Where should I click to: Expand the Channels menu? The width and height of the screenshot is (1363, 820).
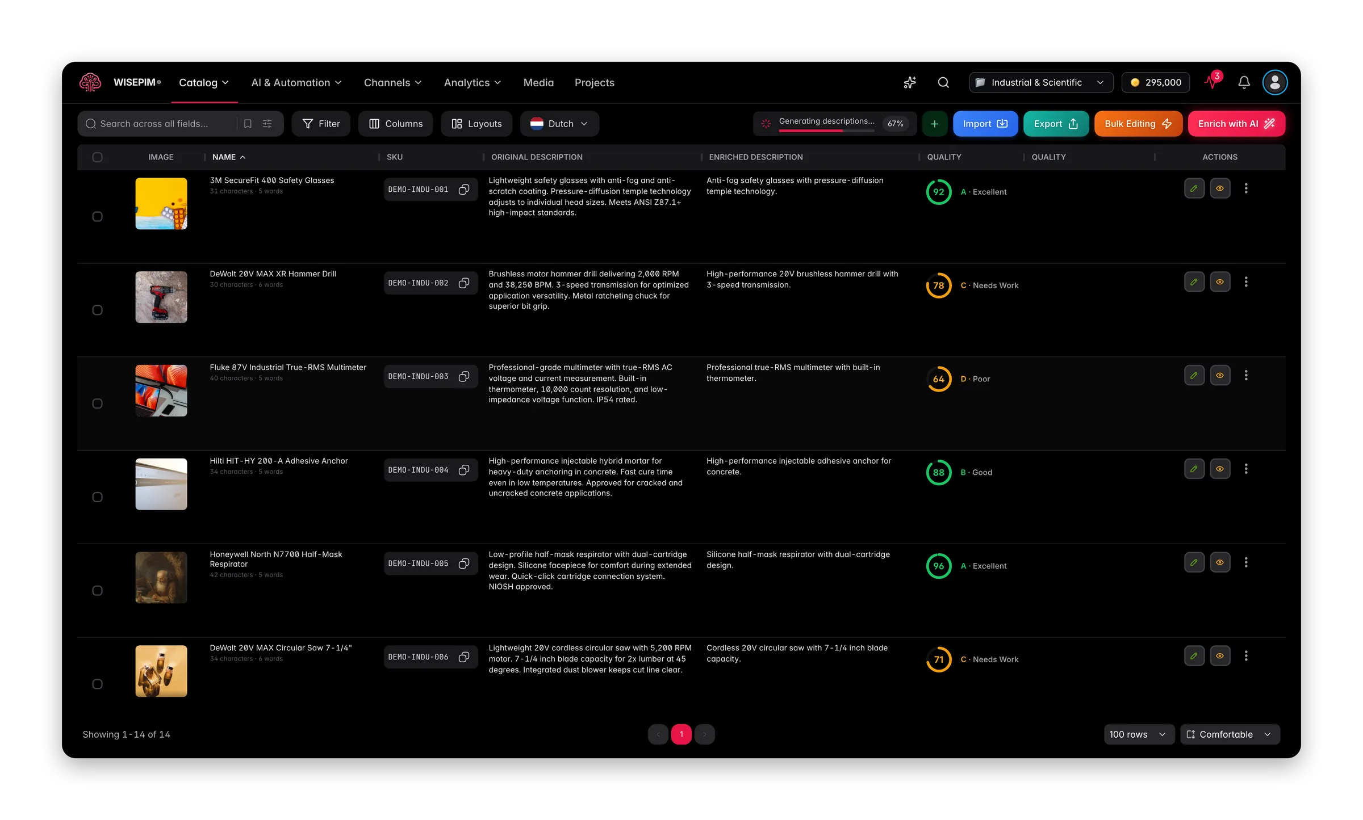pyautogui.click(x=392, y=83)
